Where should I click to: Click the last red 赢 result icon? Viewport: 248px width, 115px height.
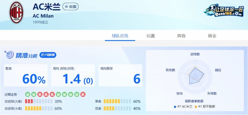point(83,94)
